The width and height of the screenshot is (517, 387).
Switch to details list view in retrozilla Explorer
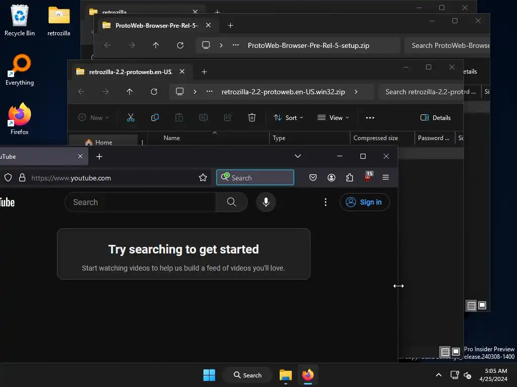click(x=445, y=352)
